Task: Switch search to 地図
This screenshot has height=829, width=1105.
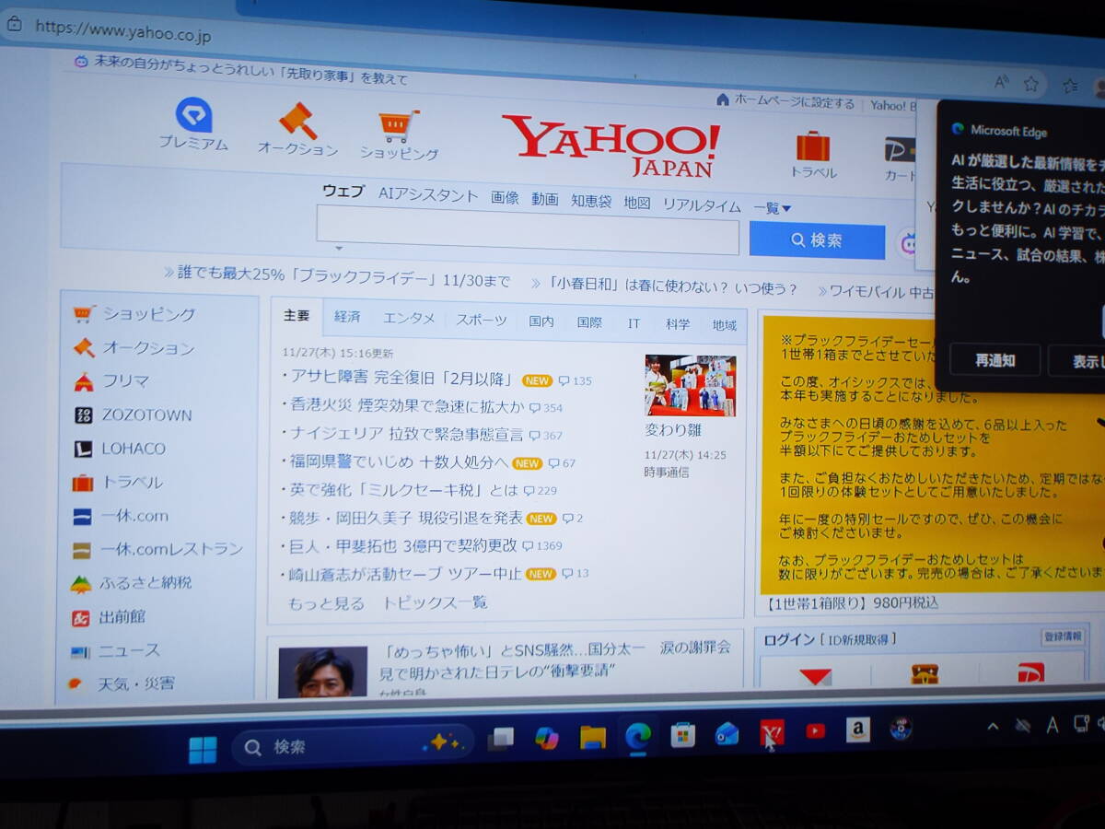Action: pos(637,203)
